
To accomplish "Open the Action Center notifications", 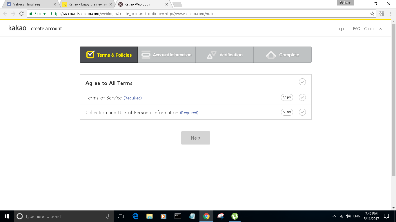I will coord(386,216).
